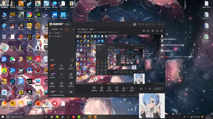Open the GeForce Experience desktop shortcut
The width and height of the screenshot is (213, 119).
click(x=38, y=16)
